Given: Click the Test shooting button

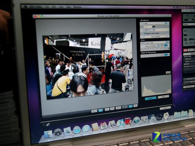Looking at the screenshot, I should coord(156,37).
